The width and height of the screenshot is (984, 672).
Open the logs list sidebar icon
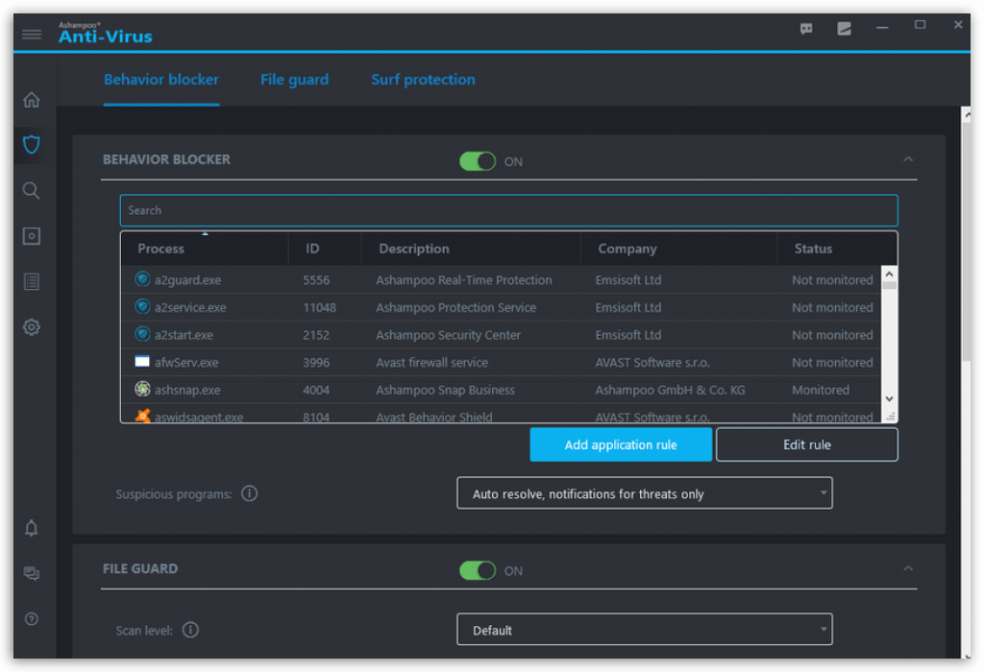click(x=32, y=281)
